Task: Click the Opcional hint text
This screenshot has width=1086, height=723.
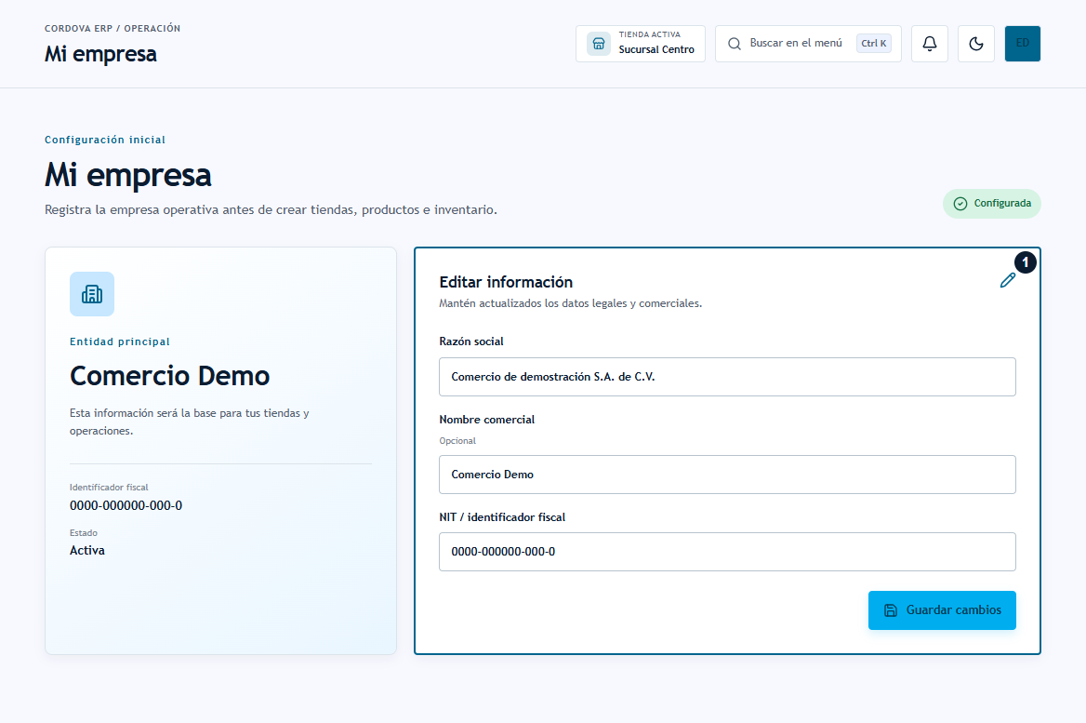Action: pyautogui.click(x=457, y=441)
